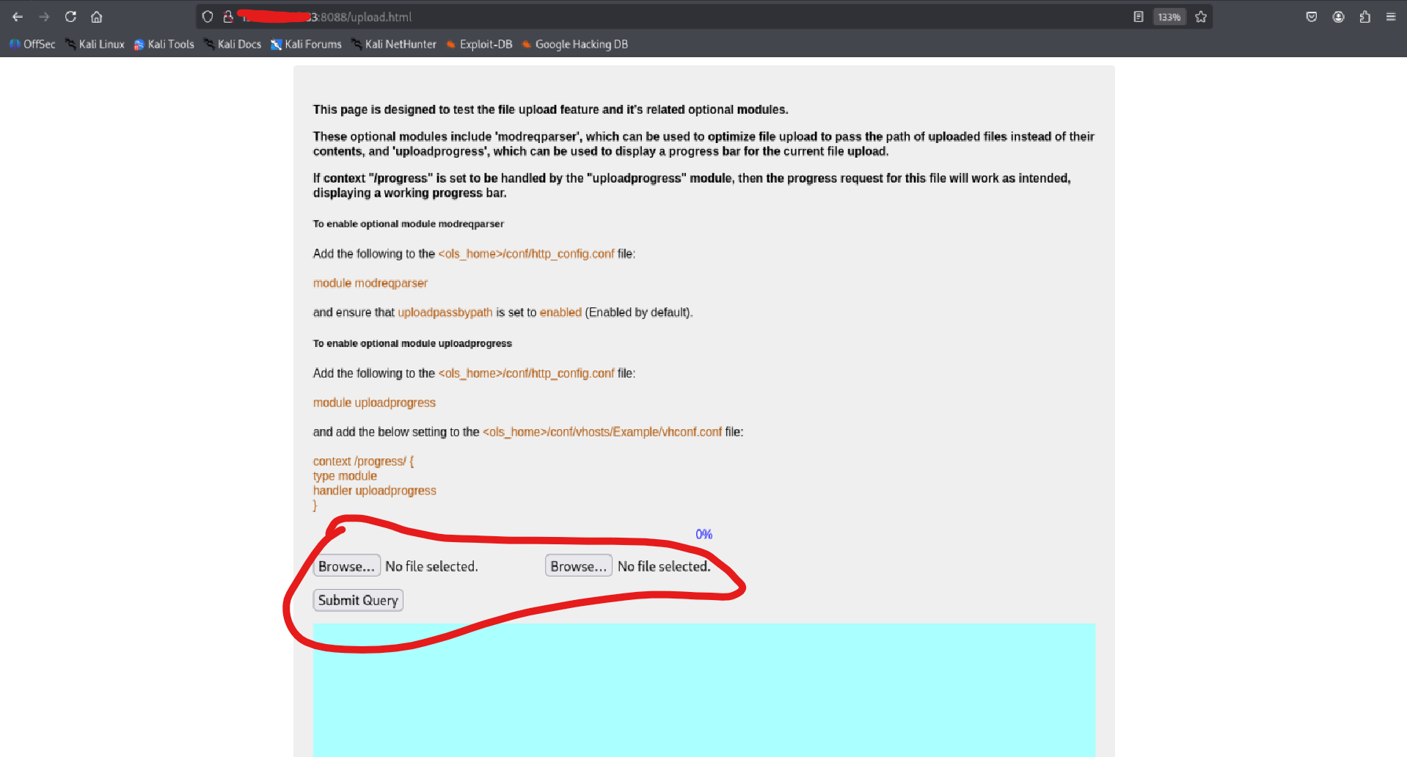The height and width of the screenshot is (757, 1407).
Task: Open the Exploit-DB bookmark
Action: pyautogui.click(x=479, y=44)
